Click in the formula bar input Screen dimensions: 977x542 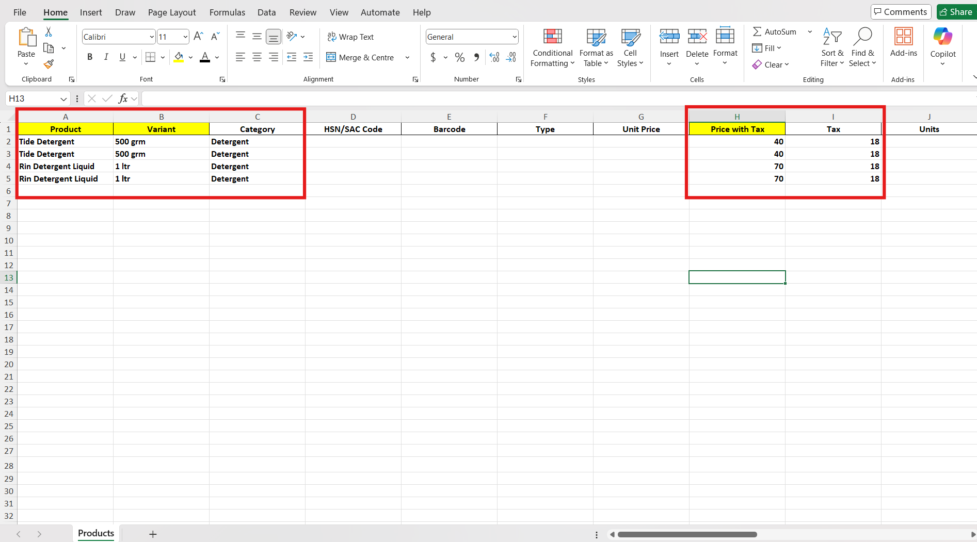click(x=558, y=98)
